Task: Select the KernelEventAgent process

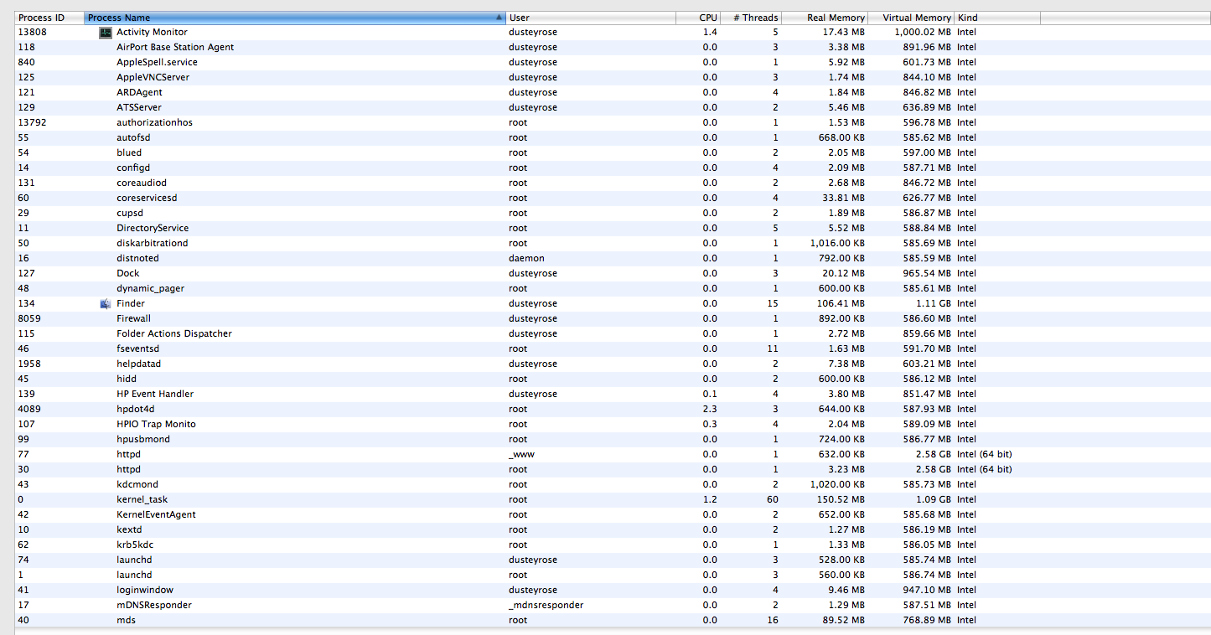Action: 613,514
